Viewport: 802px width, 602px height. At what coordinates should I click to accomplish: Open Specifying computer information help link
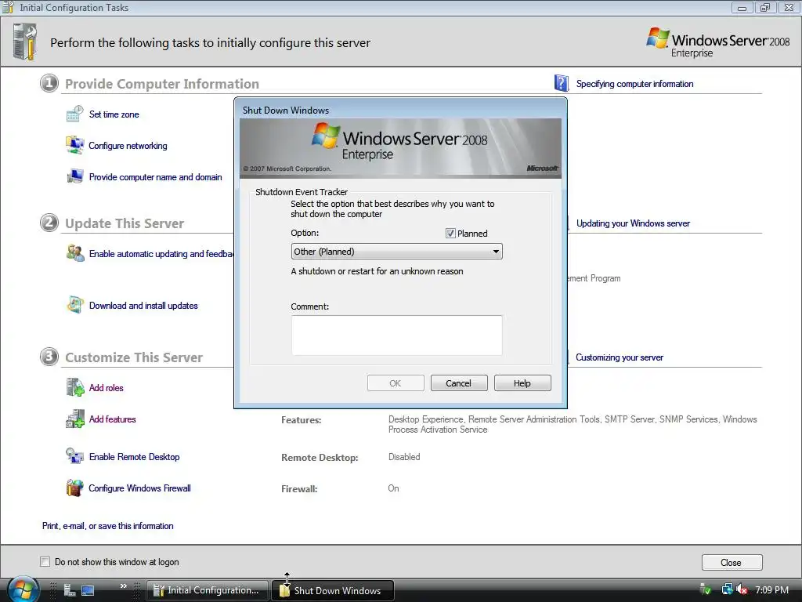click(x=634, y=83)
